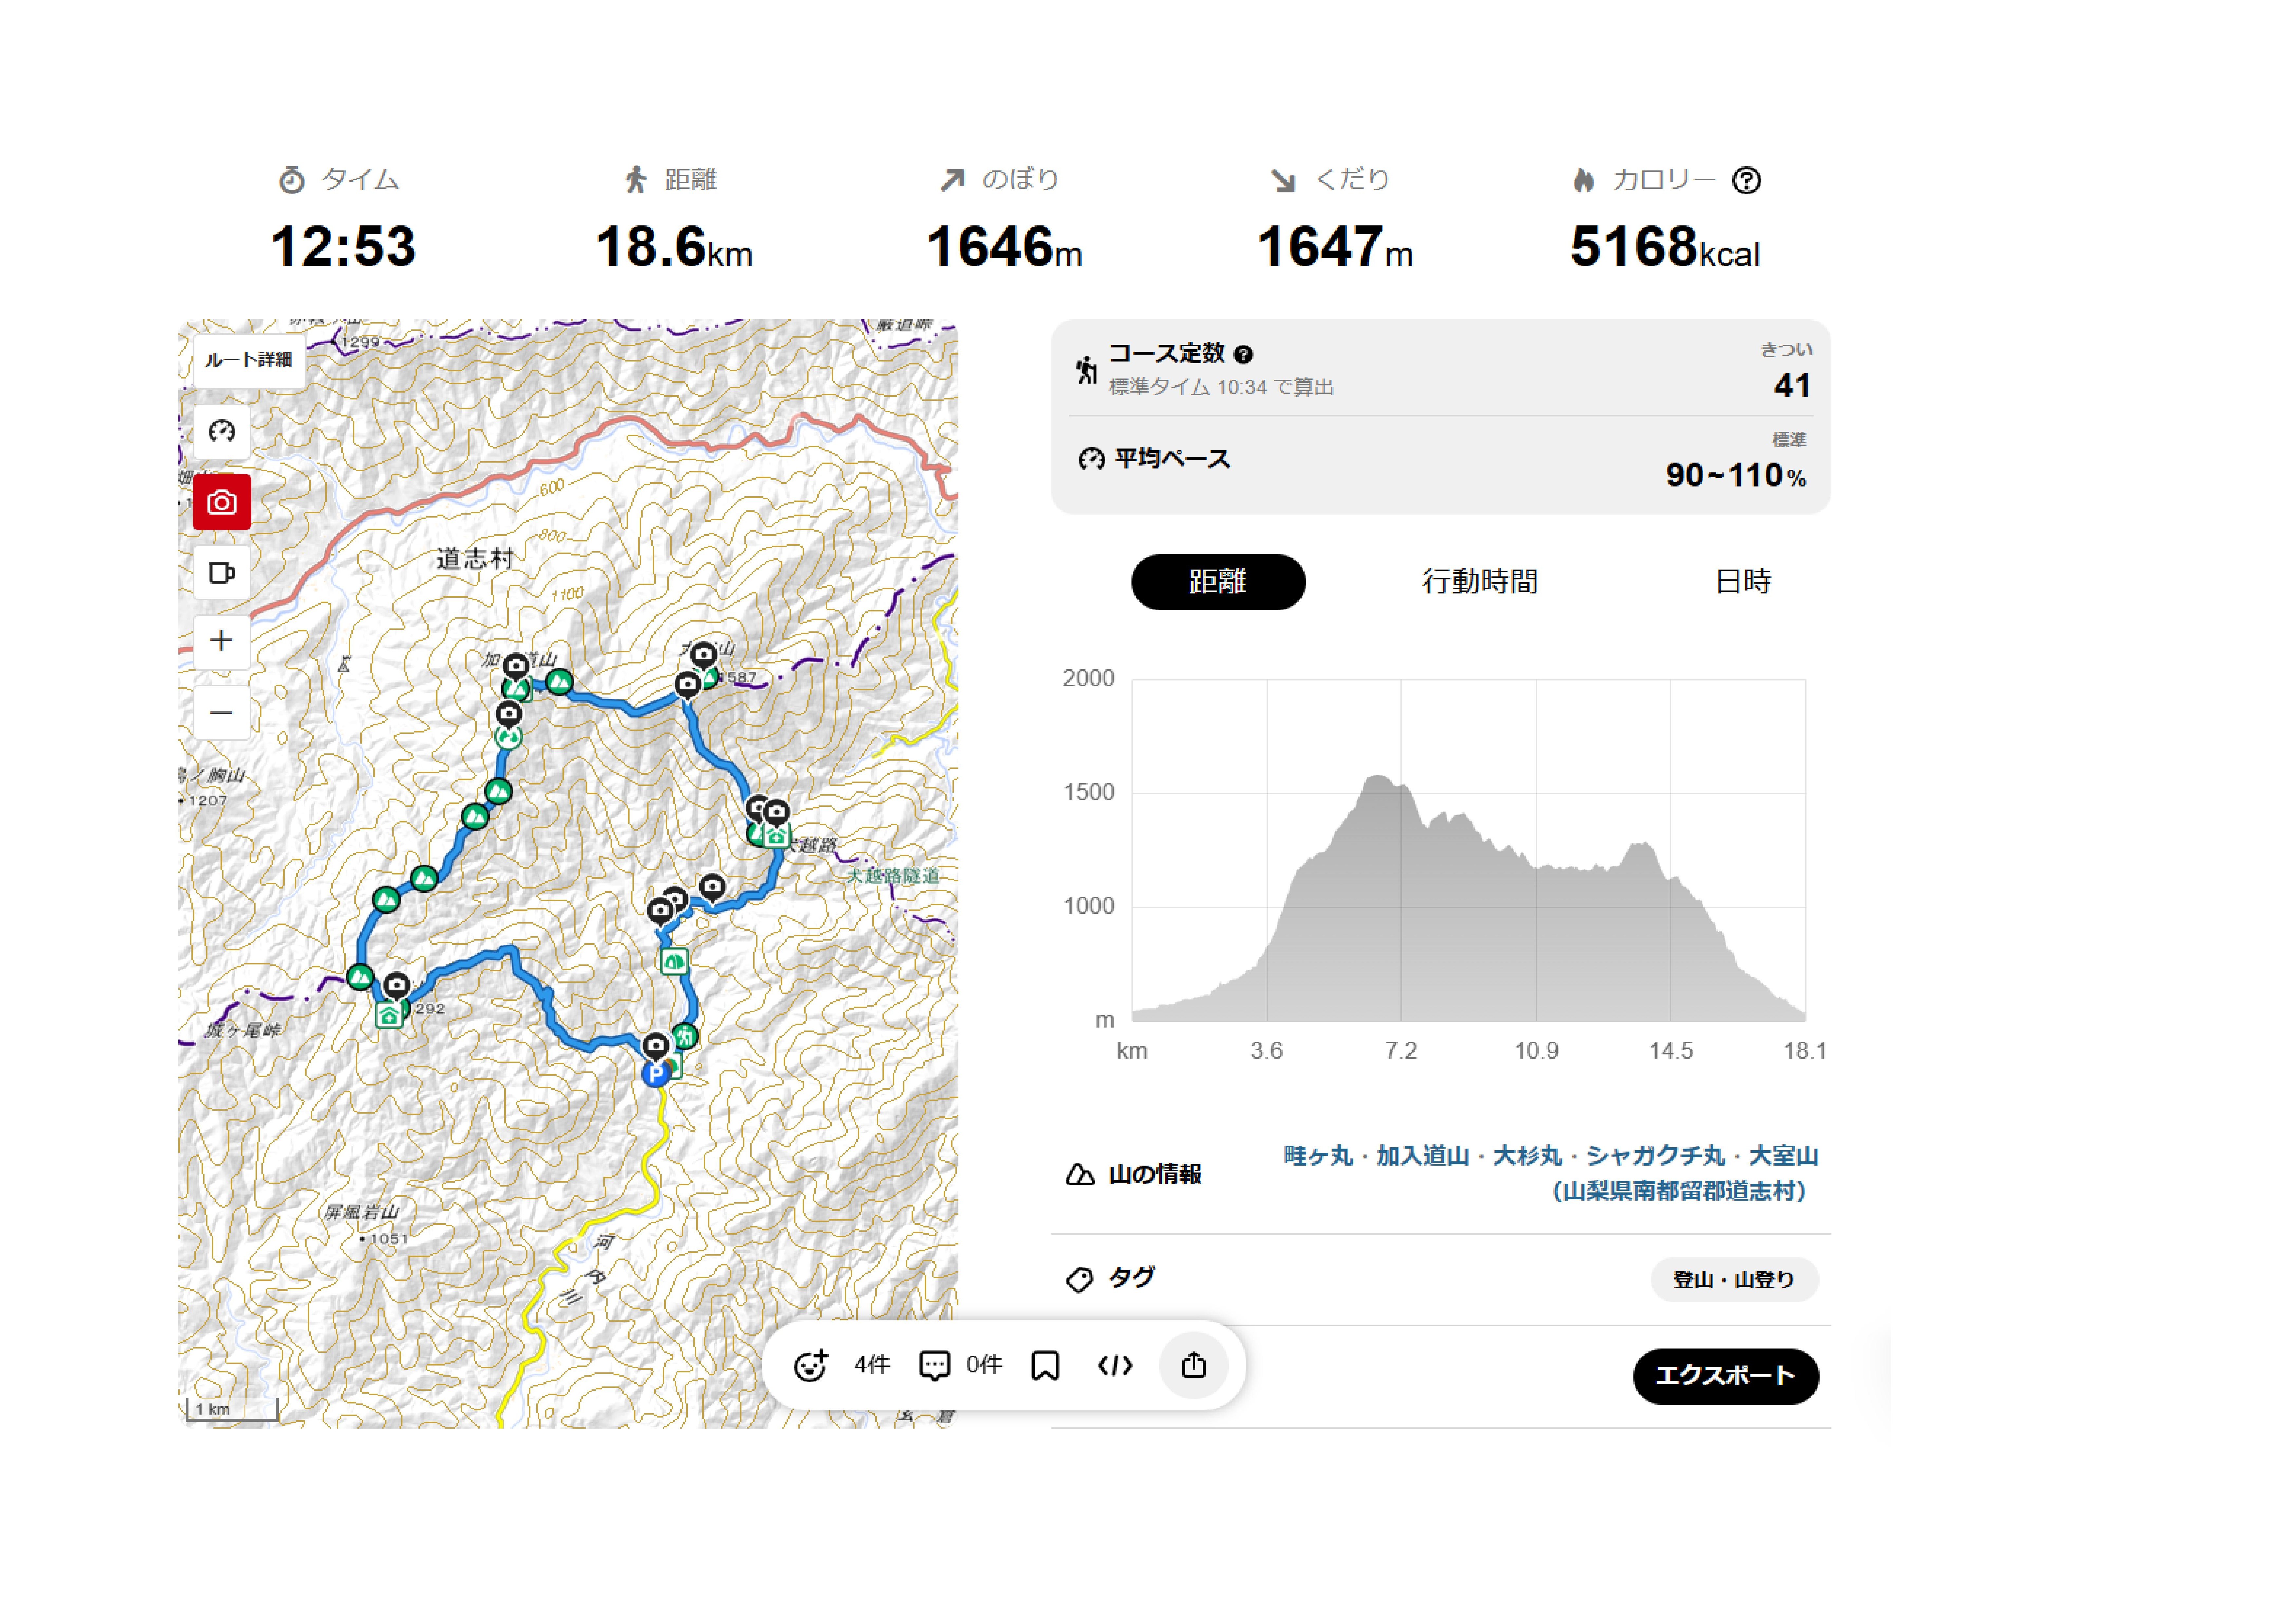Bookmark this activity with the bookmark icon

click(1045, 1365)
